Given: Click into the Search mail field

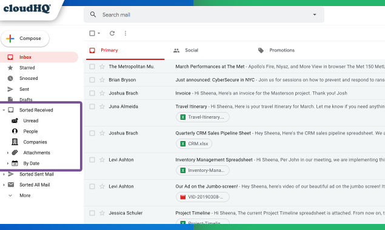Looking at the screenshot, I should (x=204, y=15).
